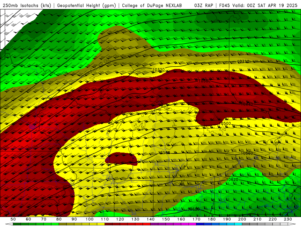The image size is (301, 226).
Task: Select the dark gray swatch just right of 200
Action: (246, 224)
